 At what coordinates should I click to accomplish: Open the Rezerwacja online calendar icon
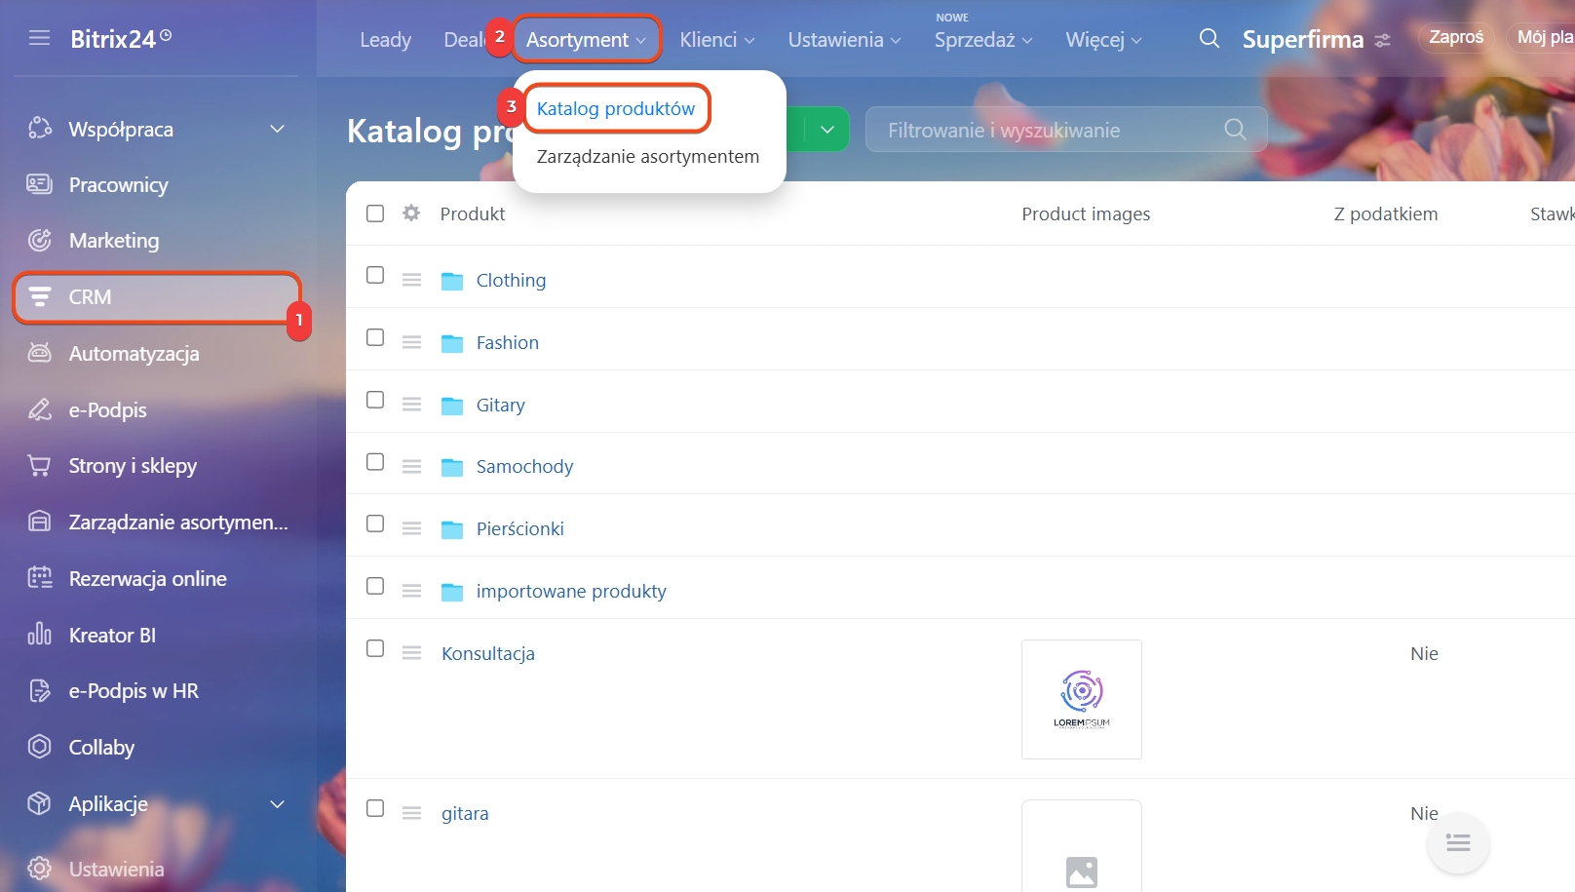click(40, 578)
